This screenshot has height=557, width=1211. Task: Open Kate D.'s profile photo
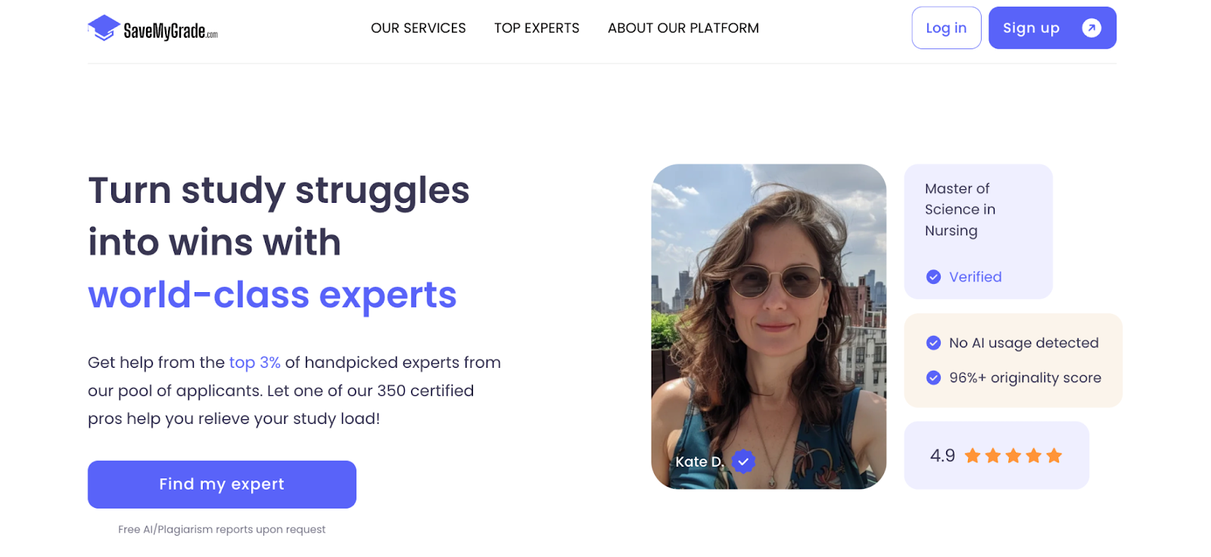768,326
